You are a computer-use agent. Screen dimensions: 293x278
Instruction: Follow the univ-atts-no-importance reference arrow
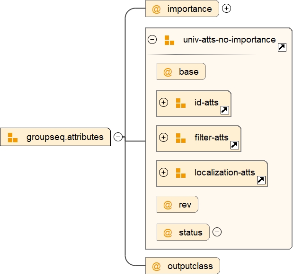[x=282, y=47]
